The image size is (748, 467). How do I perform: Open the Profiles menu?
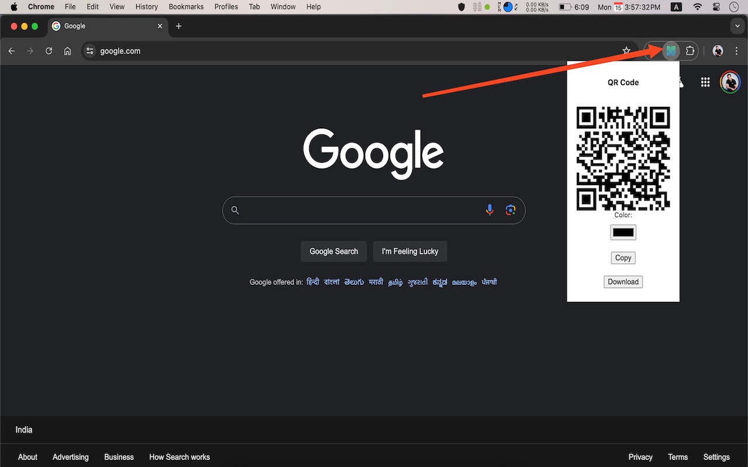coord(226,7)
